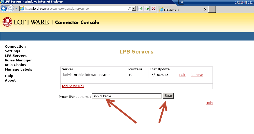Go back with the browser Back arrow
Screen dimensions: 254x134
click(x=4, y=8)
